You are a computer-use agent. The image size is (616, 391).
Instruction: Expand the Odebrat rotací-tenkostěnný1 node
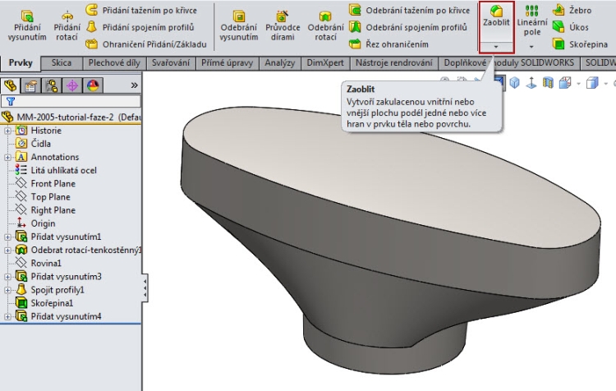tap(7, 251)
